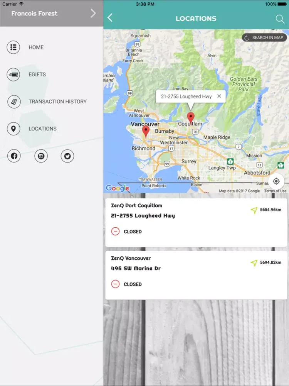The width and height of the screenshot is (289, 386).
Task: Open the Facebook social link
Action: [14, 156]
